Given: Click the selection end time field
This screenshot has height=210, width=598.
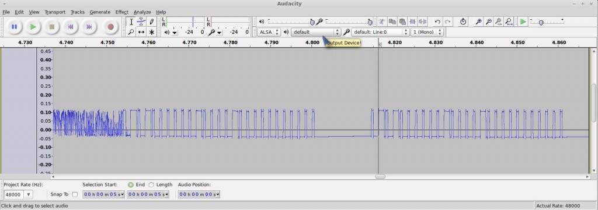Looking at the screenshot, I should click(x=148, y=194).
